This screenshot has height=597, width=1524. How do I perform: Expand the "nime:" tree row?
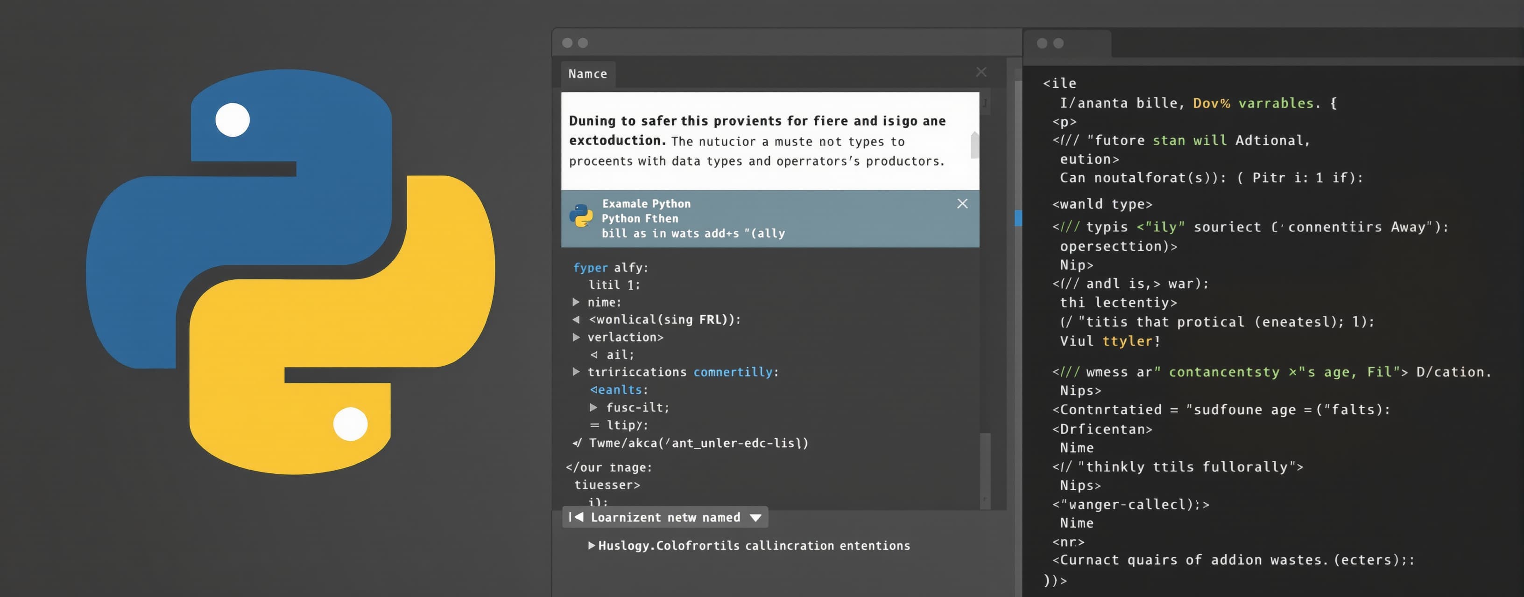click(576, 302)
